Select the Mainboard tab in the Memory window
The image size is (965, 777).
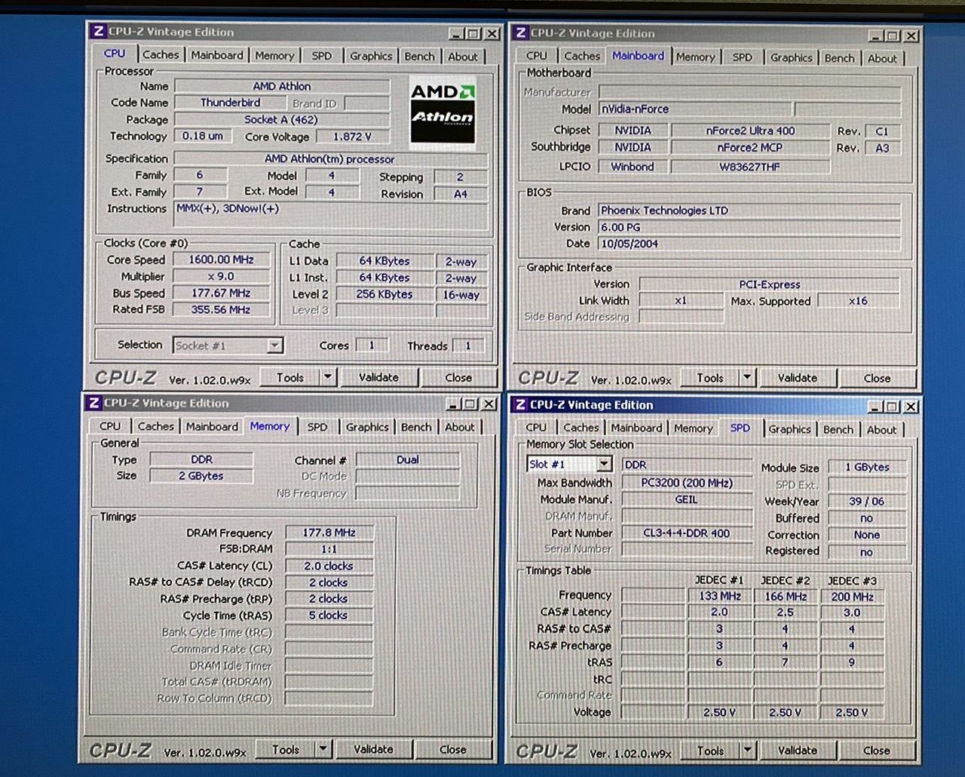point(212,426)
